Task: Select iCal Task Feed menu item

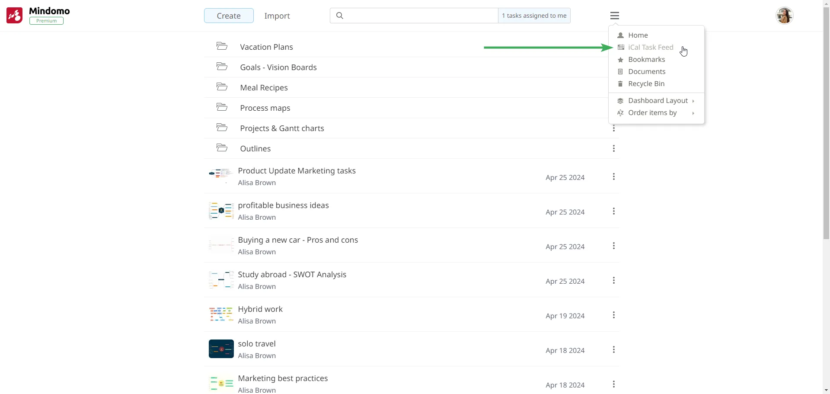Action: point(650,48)
